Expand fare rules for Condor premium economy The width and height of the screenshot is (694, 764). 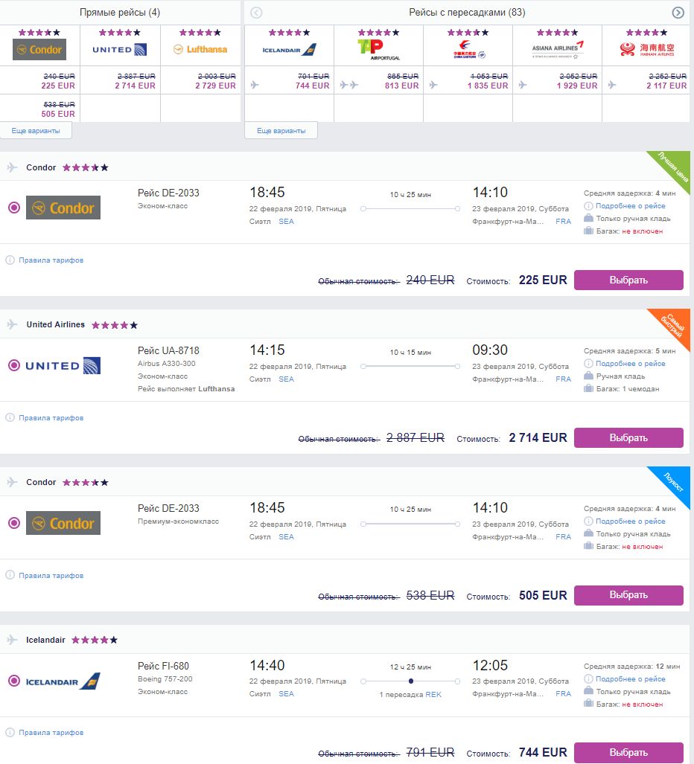[x=51, y=576]
